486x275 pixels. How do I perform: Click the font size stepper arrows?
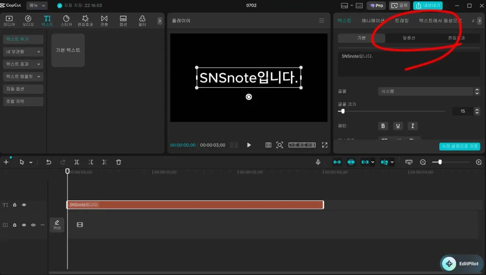477,111
